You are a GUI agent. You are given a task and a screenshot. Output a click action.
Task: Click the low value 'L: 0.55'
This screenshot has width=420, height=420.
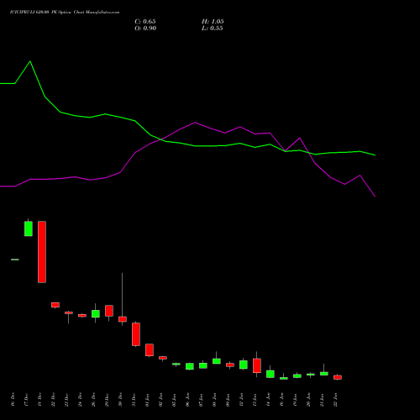(x=213, y=29)
